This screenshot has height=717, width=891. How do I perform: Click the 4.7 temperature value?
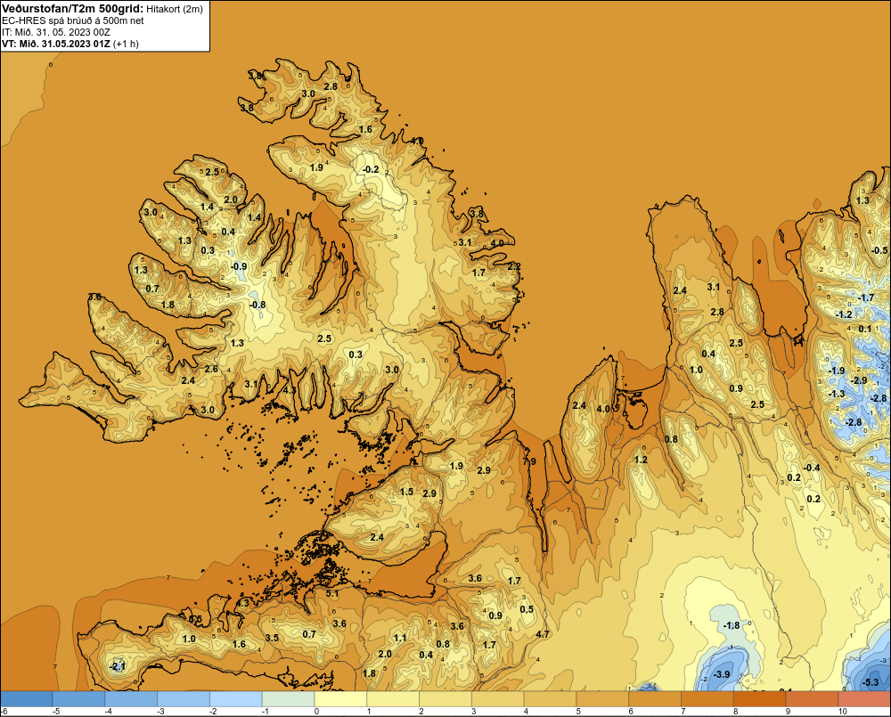(x=543, y=634)
